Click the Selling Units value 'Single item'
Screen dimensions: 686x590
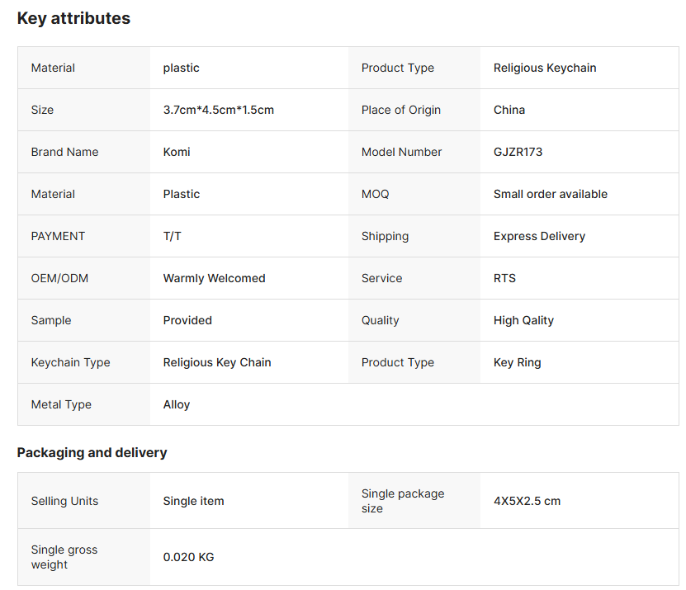pyautogui.click(x=193, y=501)
